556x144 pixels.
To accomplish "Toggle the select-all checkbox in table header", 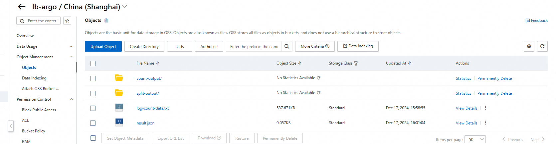I will pyautogui.click(x=93, y=64).
